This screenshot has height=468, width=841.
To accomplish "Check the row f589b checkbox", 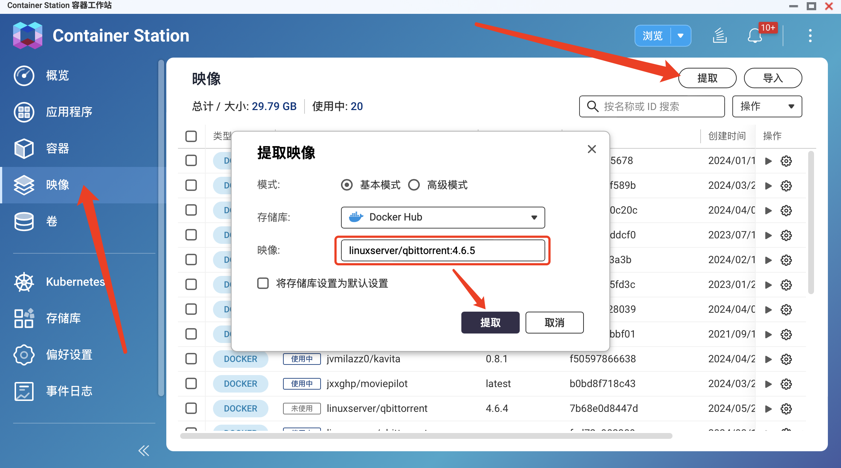I will point(191,185).
